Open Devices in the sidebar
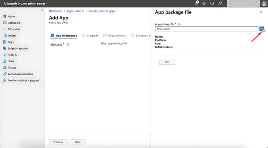The width and height of the screenshot is (268, 148). pos(12,36)
